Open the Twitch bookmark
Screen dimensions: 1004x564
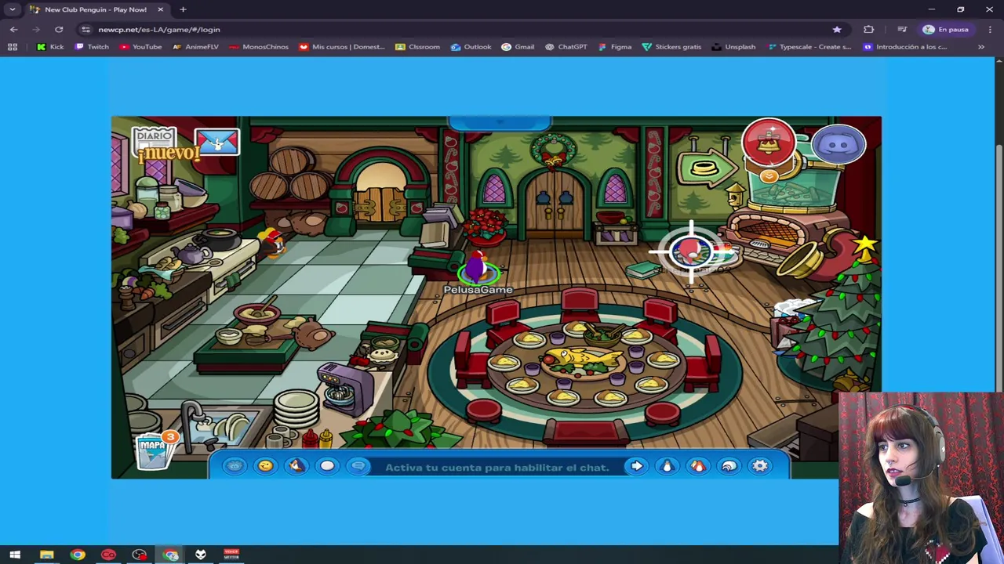pos(92,47)
